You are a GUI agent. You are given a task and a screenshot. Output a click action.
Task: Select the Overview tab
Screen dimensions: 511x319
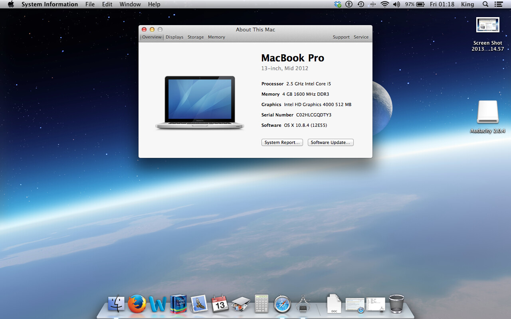pos(152,37)
